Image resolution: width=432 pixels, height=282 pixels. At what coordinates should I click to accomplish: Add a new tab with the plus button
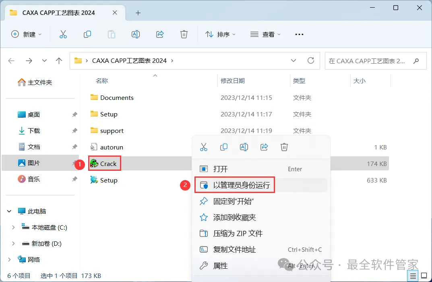138,12
